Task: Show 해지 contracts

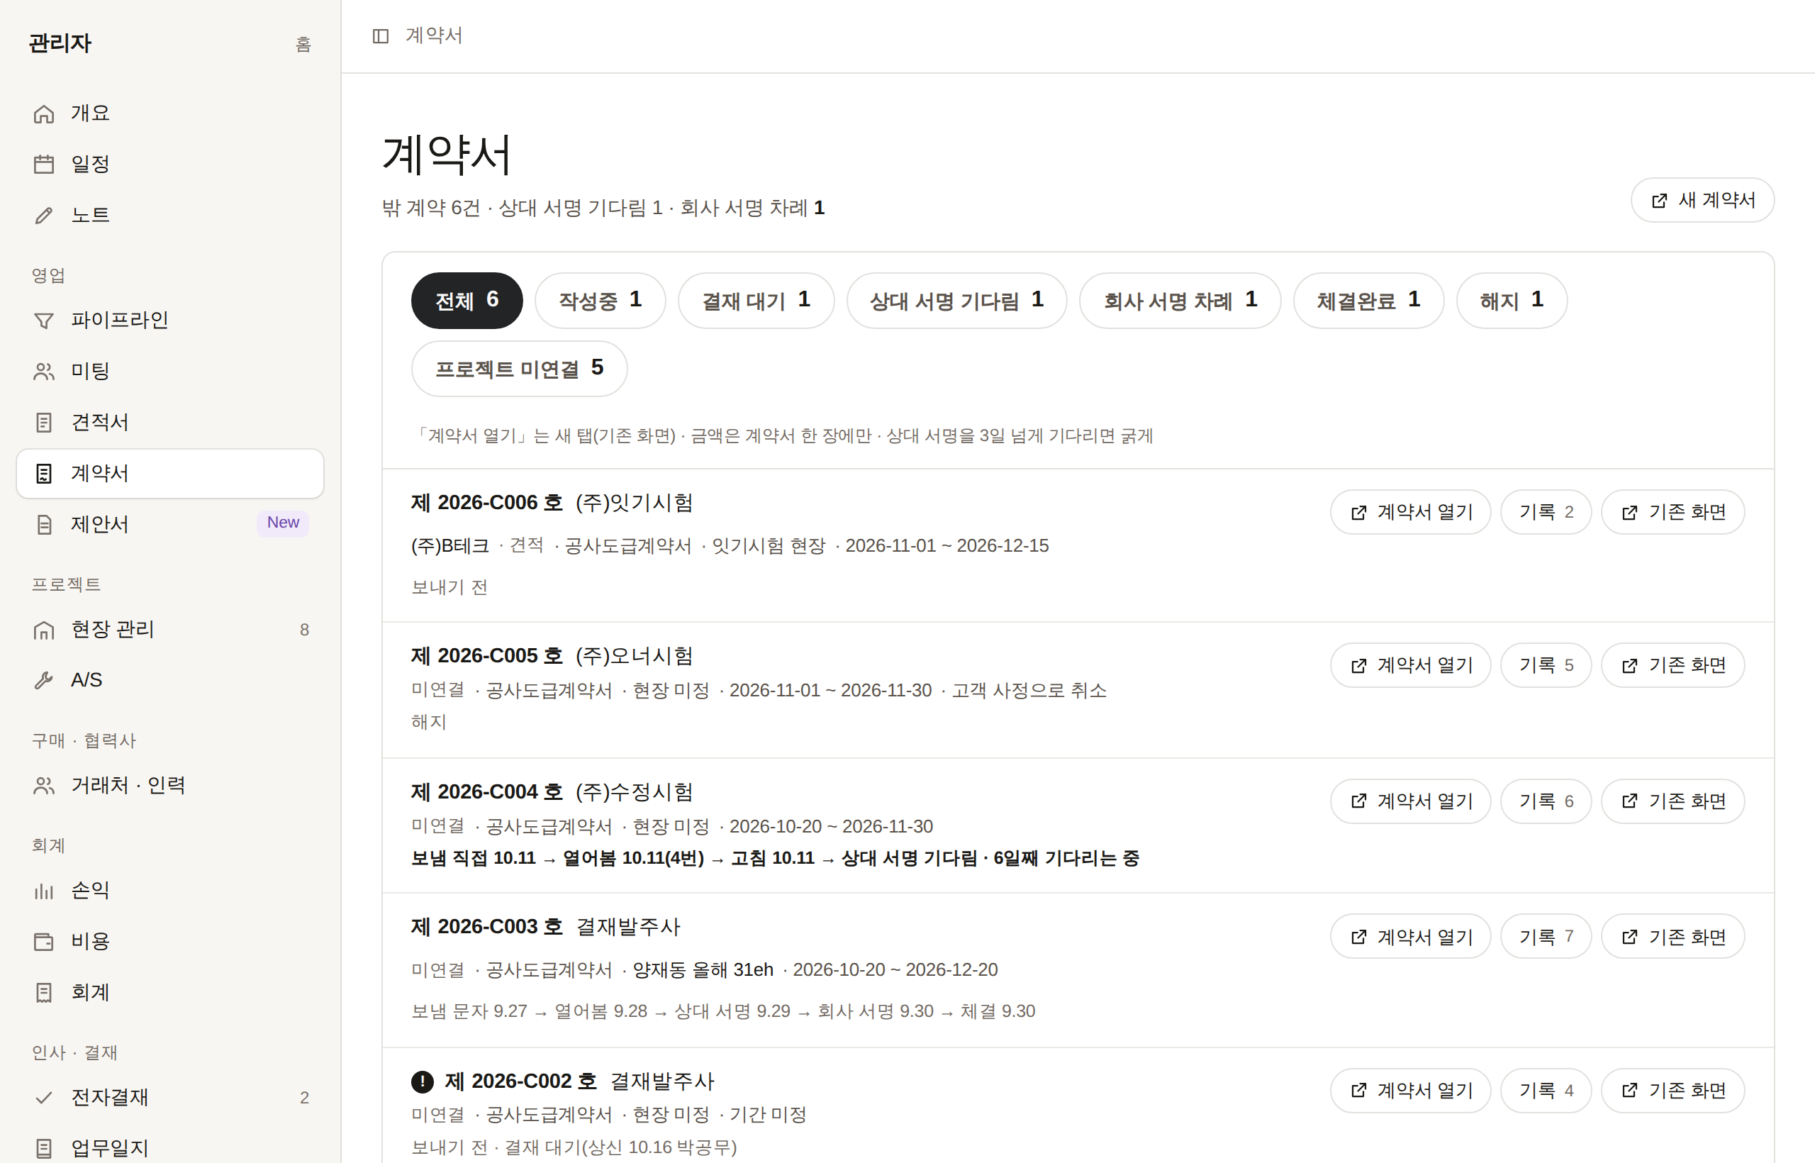Action: click(x=1512, y=301)
